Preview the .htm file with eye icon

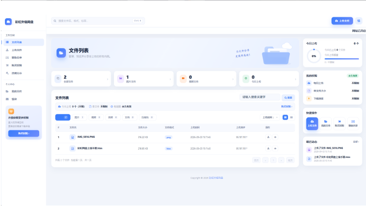[275, 148]
